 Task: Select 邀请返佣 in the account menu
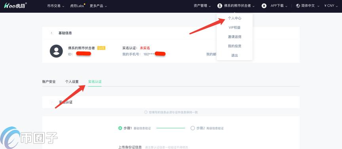click(234, 37)
